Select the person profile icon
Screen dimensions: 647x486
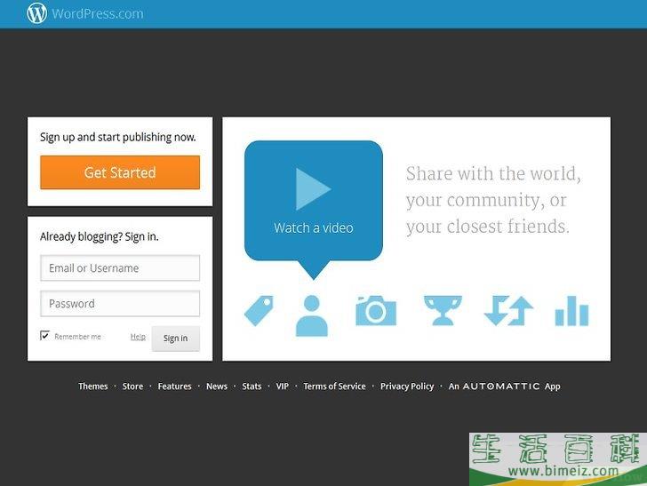coord(312,315)
